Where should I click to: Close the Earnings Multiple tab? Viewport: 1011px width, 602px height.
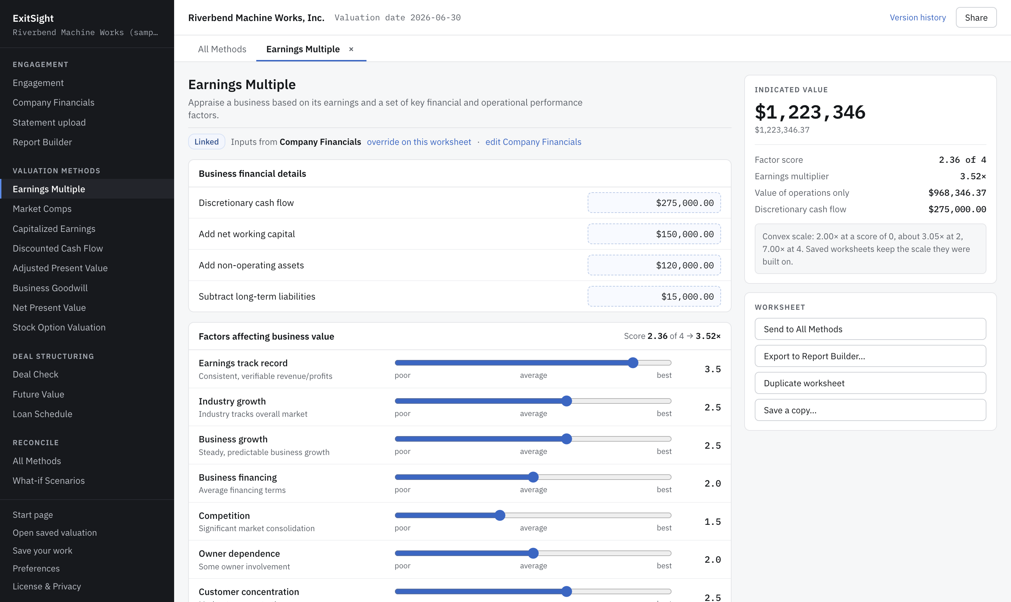351,49
